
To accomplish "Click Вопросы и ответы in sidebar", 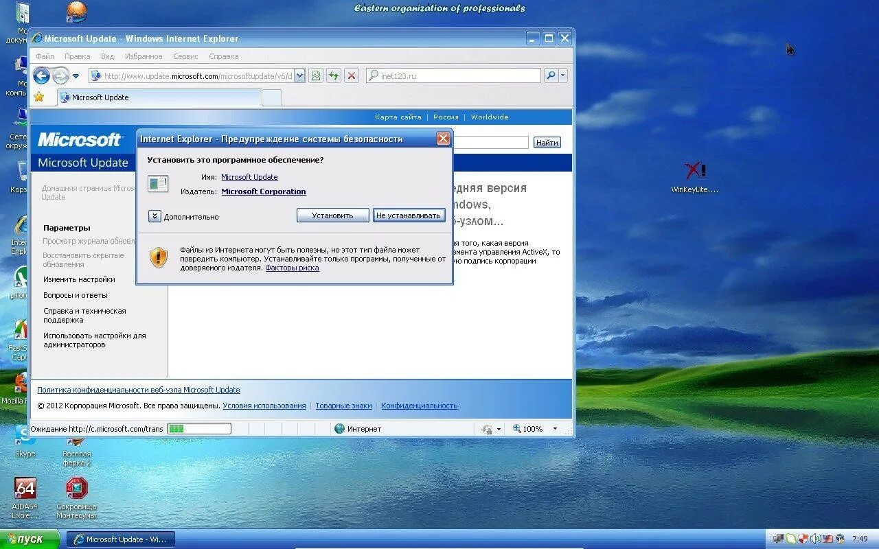I will 76,295.
